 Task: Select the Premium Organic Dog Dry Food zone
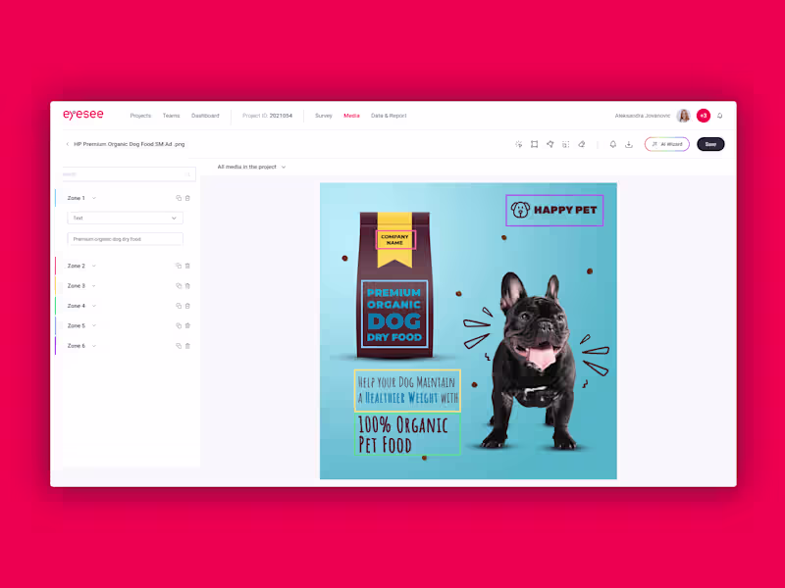394,314
